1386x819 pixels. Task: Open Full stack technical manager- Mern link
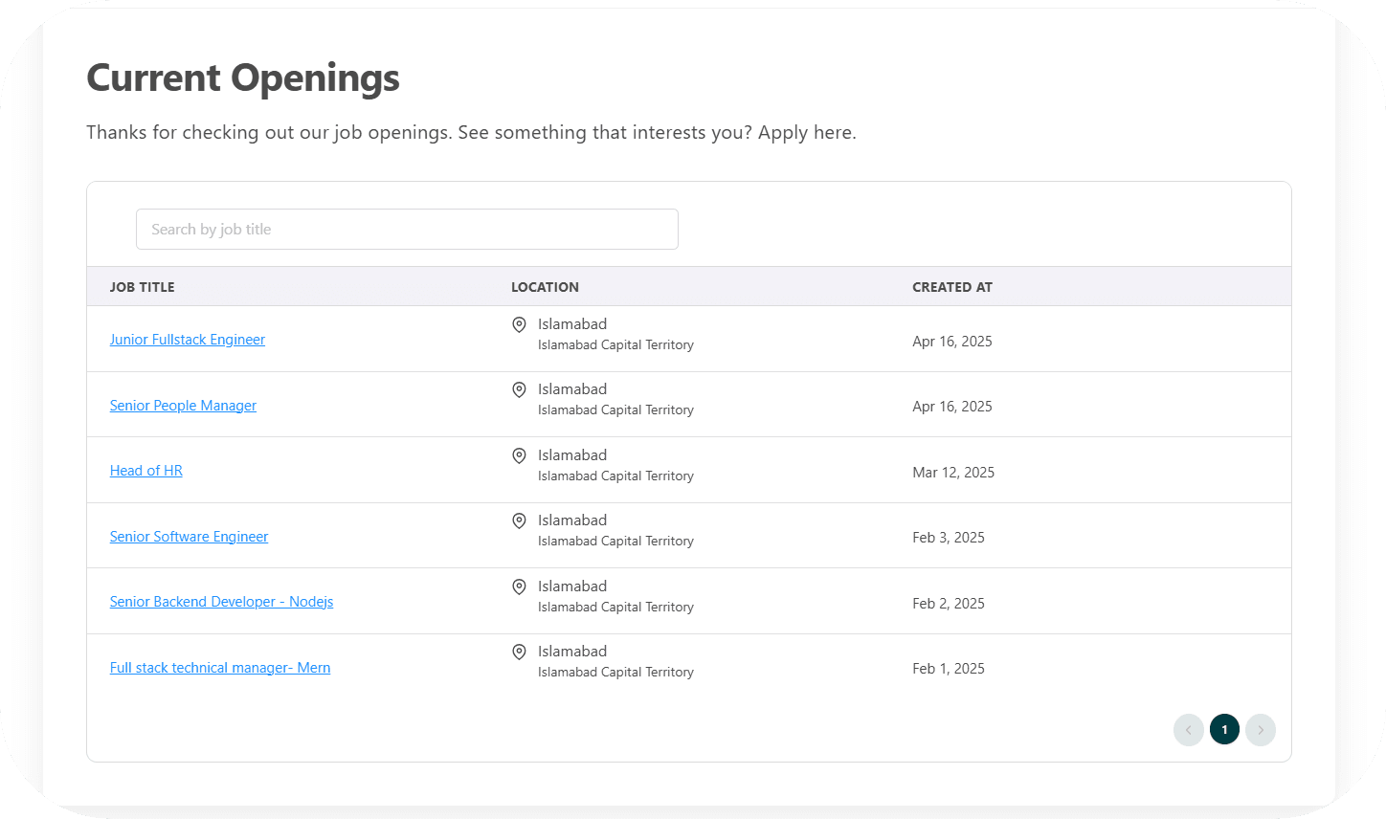(220, 668)
